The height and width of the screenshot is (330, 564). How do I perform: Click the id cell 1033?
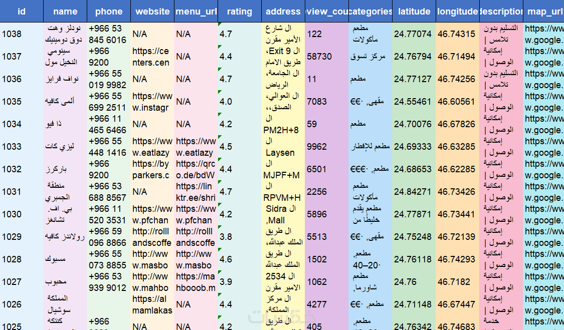tap(22, 147)
